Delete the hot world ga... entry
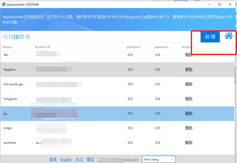This screenshot has height=163, width=237. pos(189,84)
